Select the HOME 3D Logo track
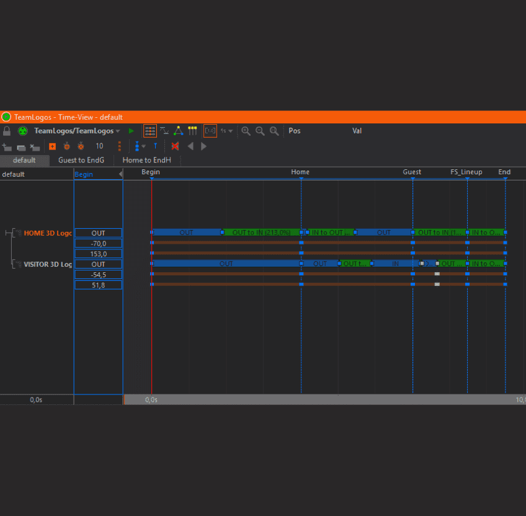 [x=47, y=233]
